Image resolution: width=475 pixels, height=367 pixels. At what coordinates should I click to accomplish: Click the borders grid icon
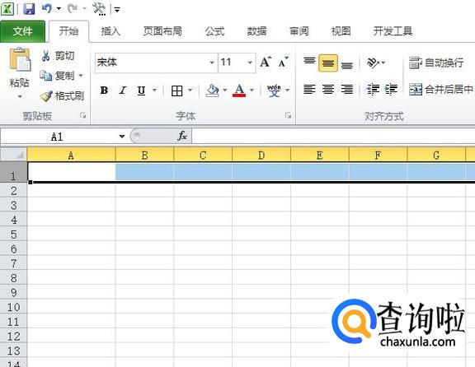[177, 91]
